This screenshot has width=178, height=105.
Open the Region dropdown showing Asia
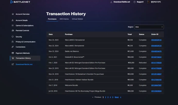pos(149,27)
